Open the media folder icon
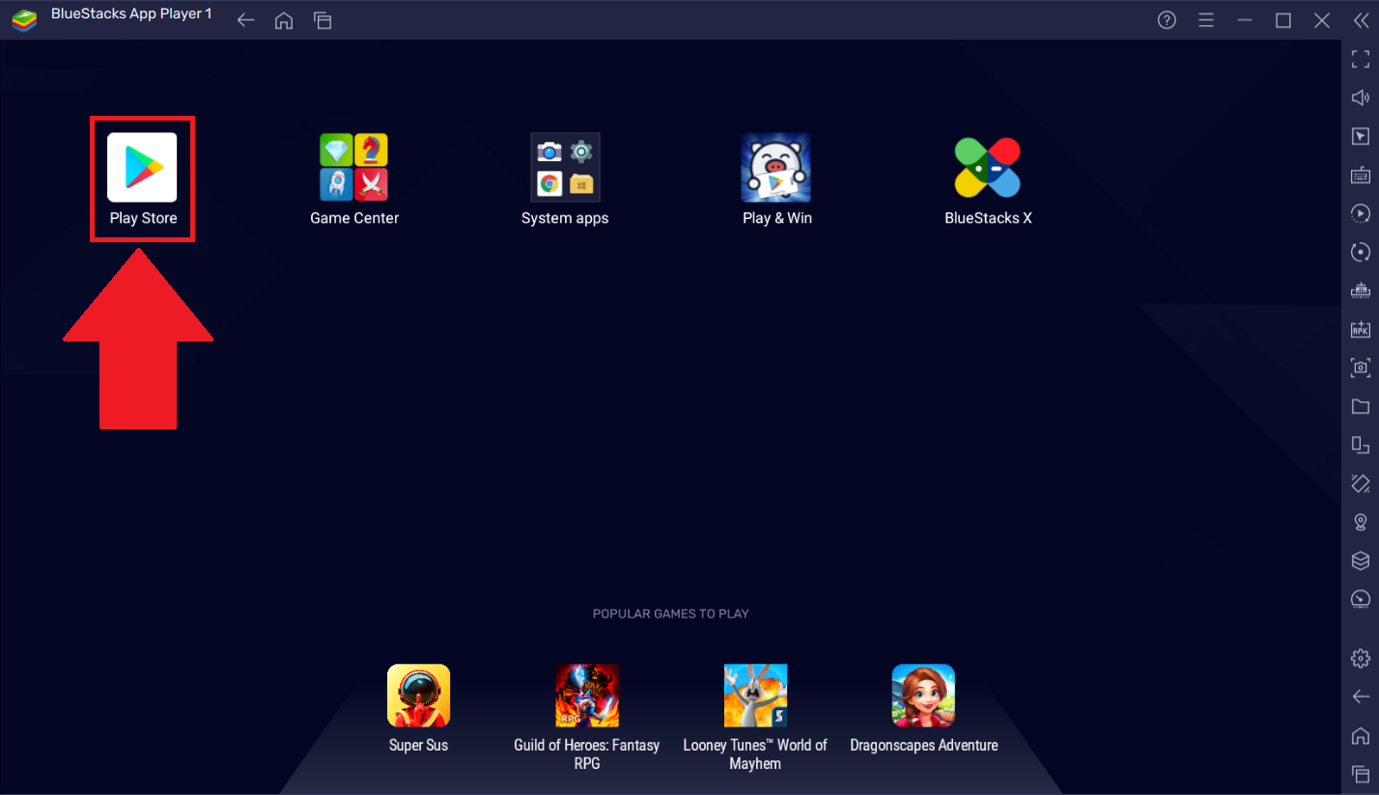 tap(1360, 406)
